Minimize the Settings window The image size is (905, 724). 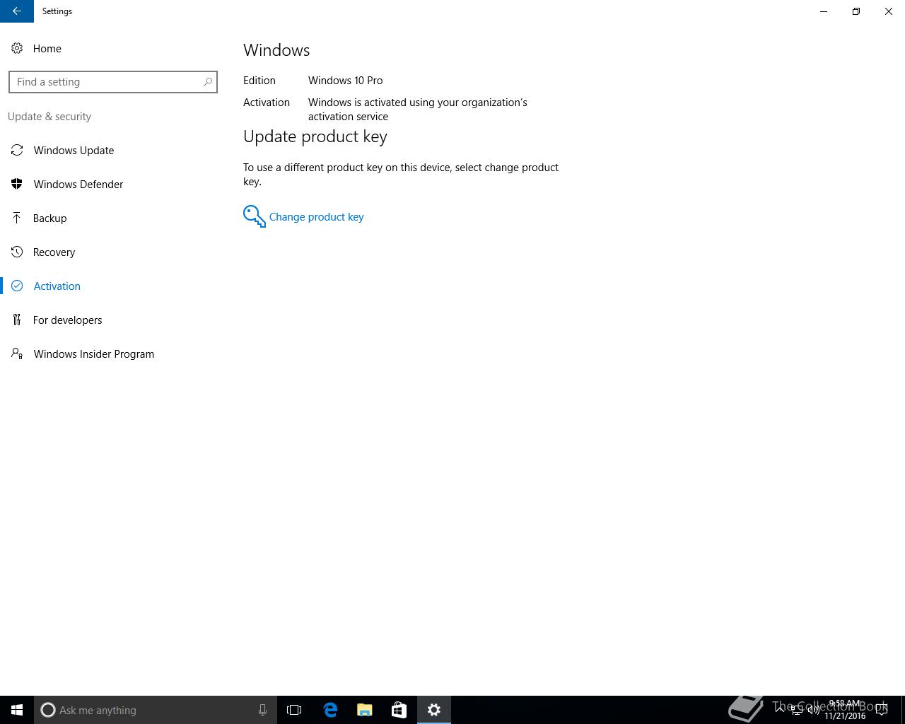point(824,11)
